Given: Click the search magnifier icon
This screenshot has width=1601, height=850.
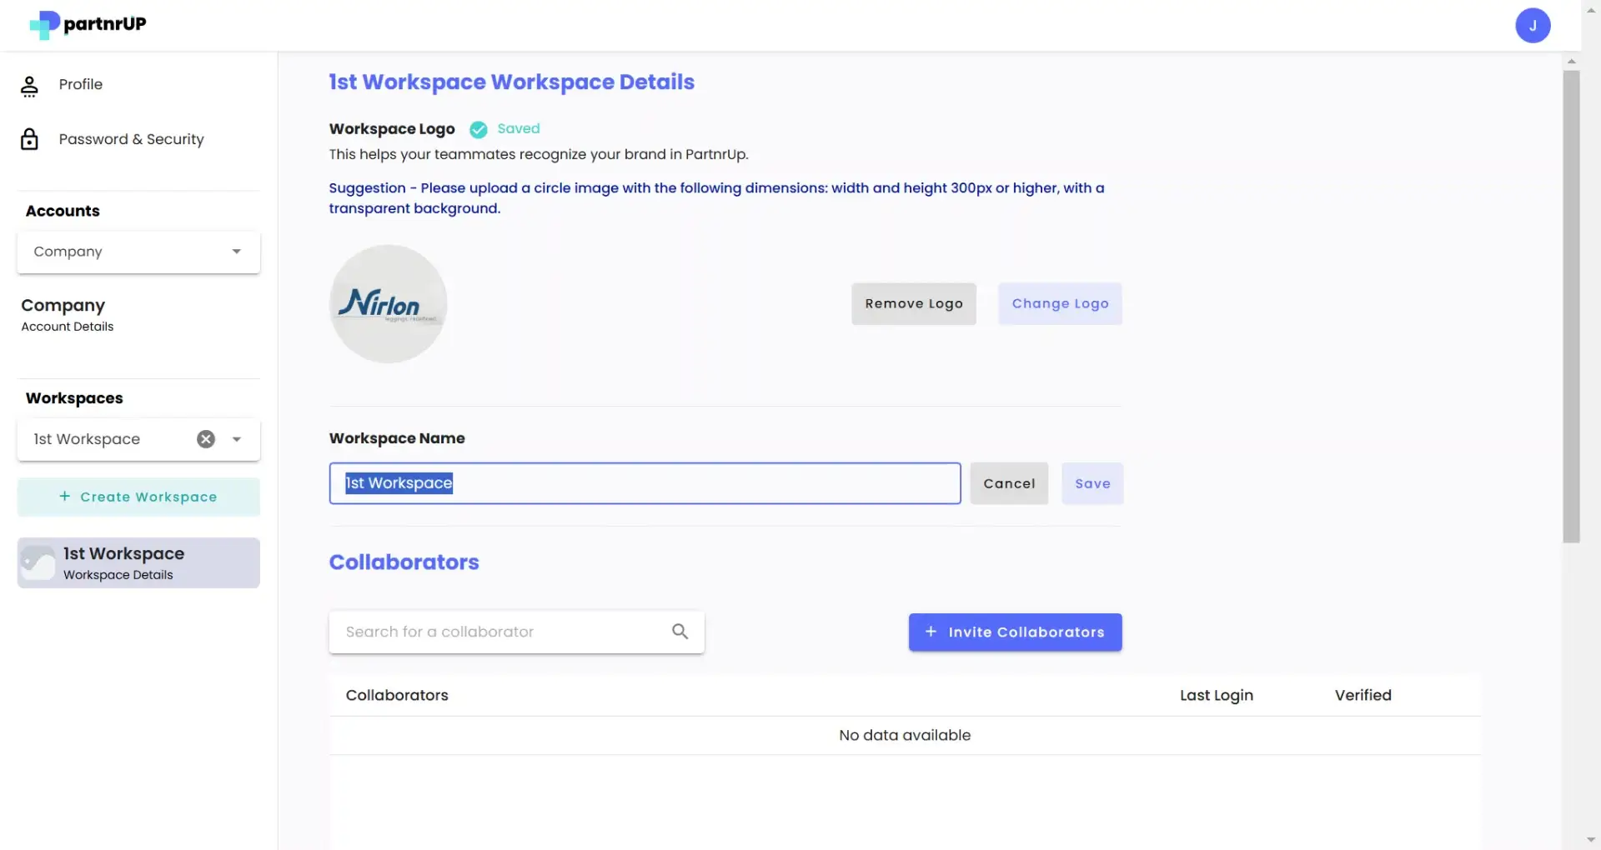Looking at the screenshot, I should coord(680,632).
